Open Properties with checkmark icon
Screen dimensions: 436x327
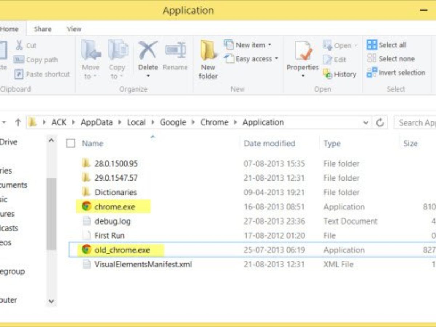tap(303, 51)
